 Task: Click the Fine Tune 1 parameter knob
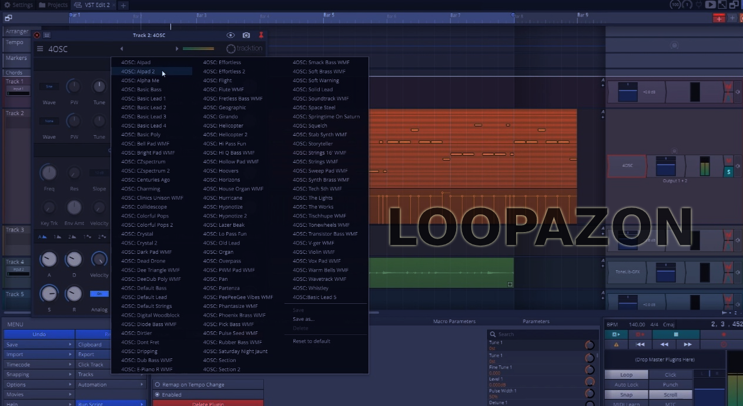click(x=590, y=370)
